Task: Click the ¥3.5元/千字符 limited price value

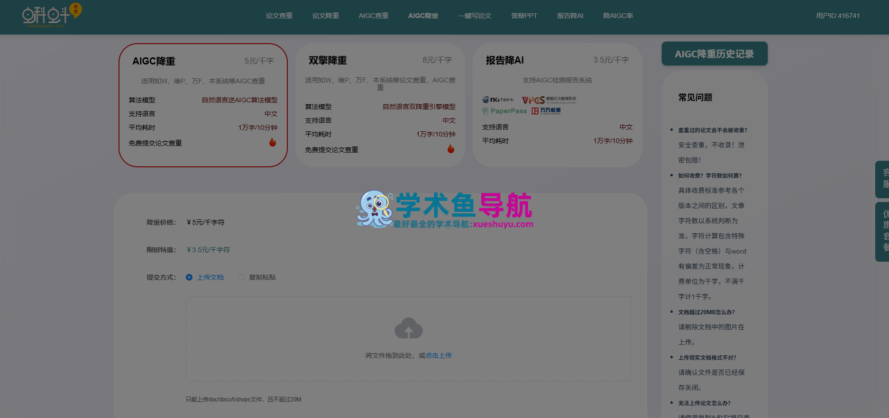Action: click(208, 250)
